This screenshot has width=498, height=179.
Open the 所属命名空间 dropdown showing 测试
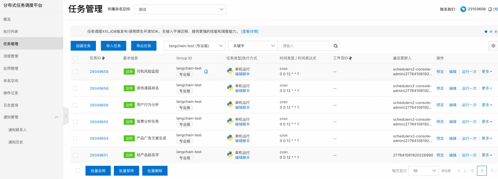tap(180, 9)
